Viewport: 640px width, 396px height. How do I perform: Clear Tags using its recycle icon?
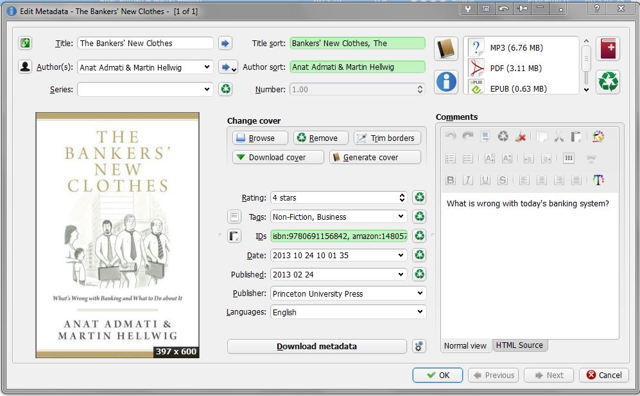tap(419, 217)
